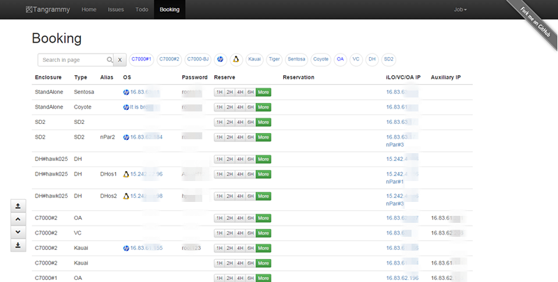Reserve Coyote row for 2H

coord(229,107)
